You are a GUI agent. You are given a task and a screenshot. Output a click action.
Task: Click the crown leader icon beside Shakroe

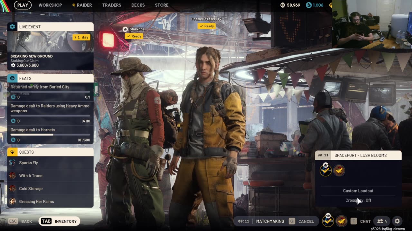pyautogui.click(x=125, y=29)
